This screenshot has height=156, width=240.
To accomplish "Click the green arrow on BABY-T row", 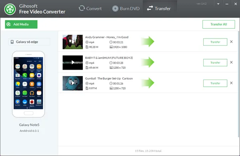I will tap(148, 62).
